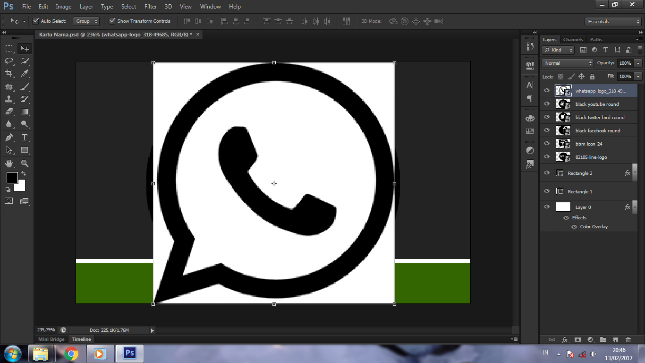Select the Quick Selection tool

tap(25, 60)
